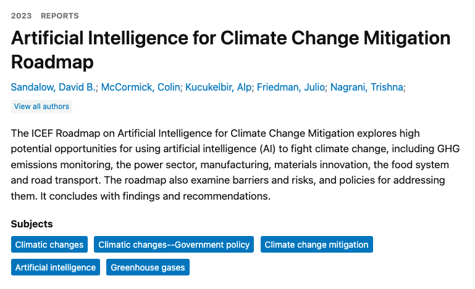Viewport: 475px width, 289px height.
Task: Select the Greenhouse gases subject tag
Action: (148, 267)
